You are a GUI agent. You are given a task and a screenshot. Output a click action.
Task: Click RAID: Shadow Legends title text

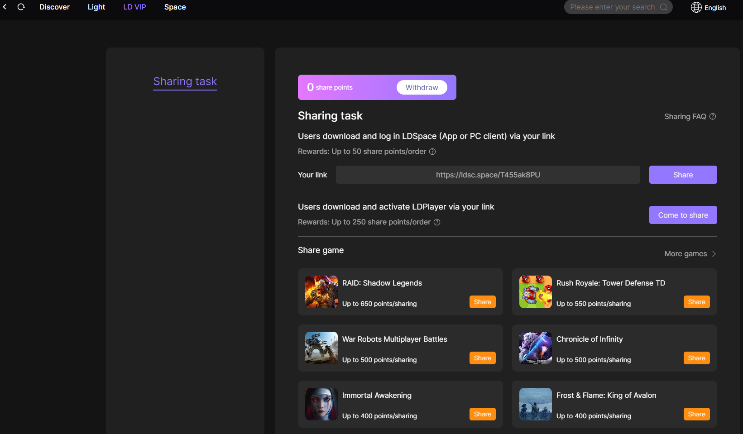[382, 283]
